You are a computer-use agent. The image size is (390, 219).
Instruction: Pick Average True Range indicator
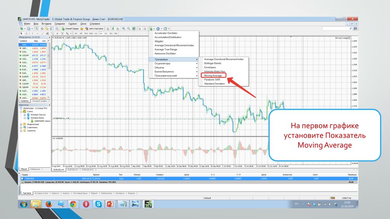click(166, 49)
